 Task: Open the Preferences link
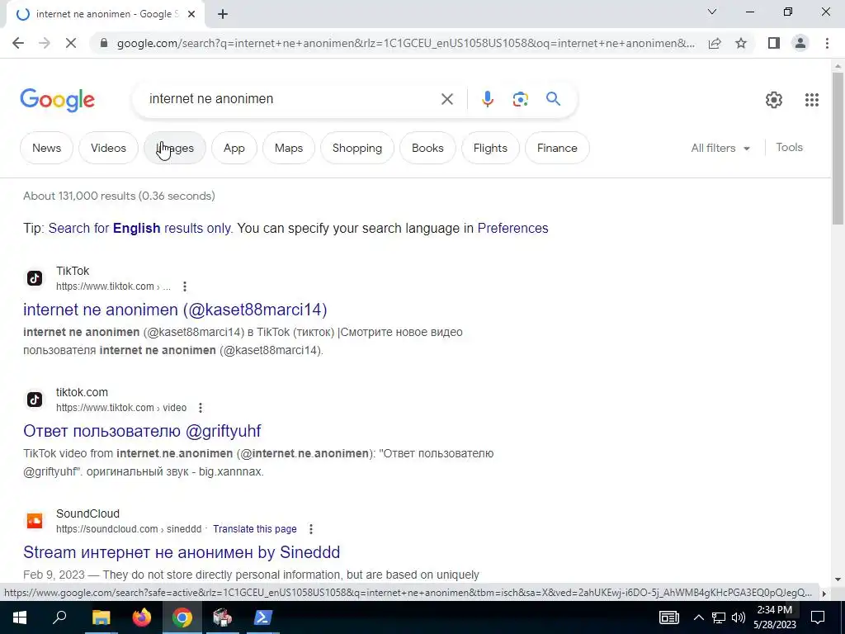click(512, 228)
